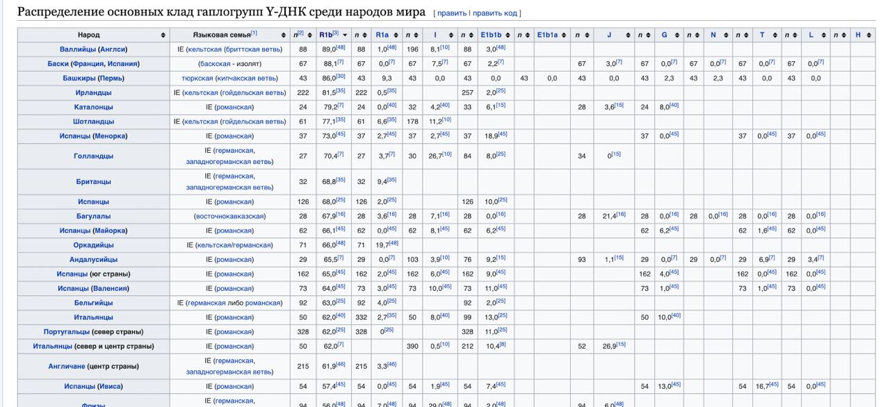Sort the E1b1a column with its arrows
The width and height of the screenshot is (890, 407).
click(x=564, y=35)
